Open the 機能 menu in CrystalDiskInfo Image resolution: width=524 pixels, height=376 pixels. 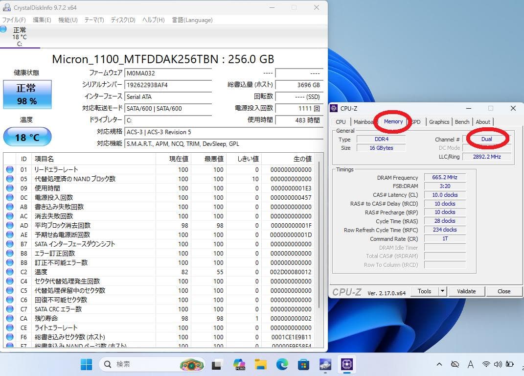point(68,20)
